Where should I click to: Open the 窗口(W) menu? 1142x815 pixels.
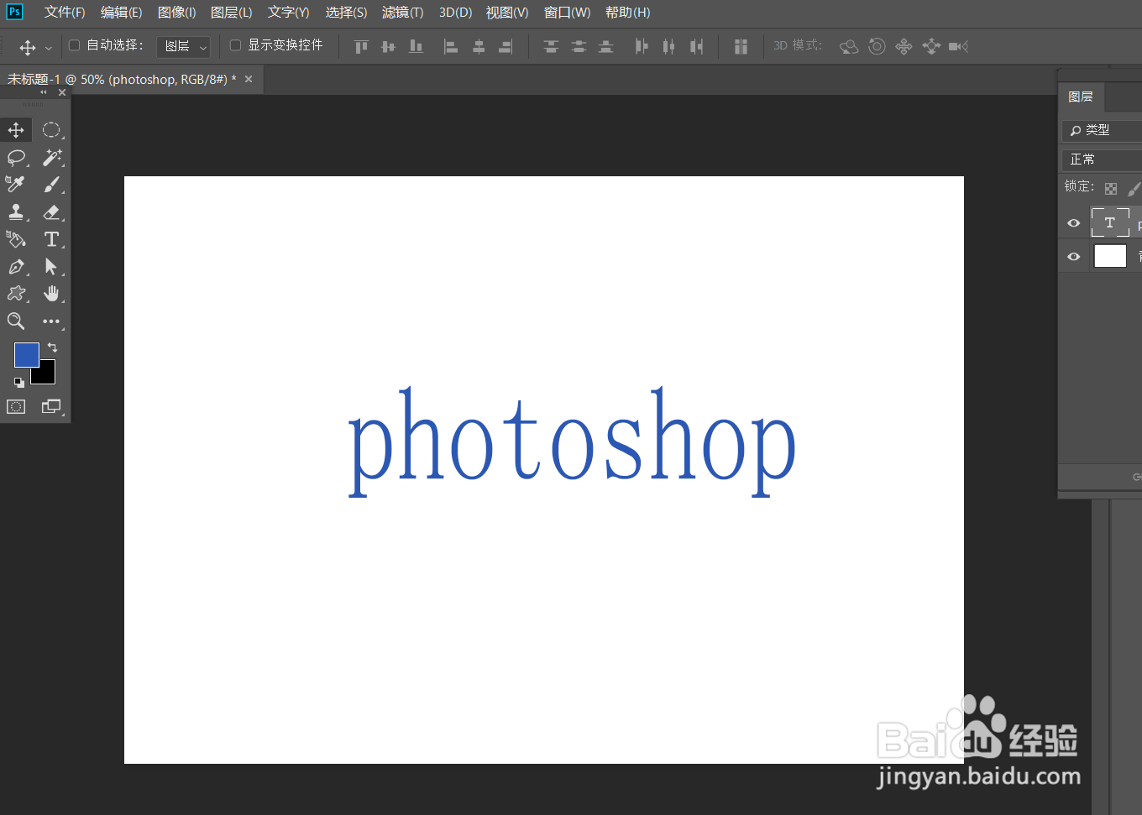pos(567,13)
